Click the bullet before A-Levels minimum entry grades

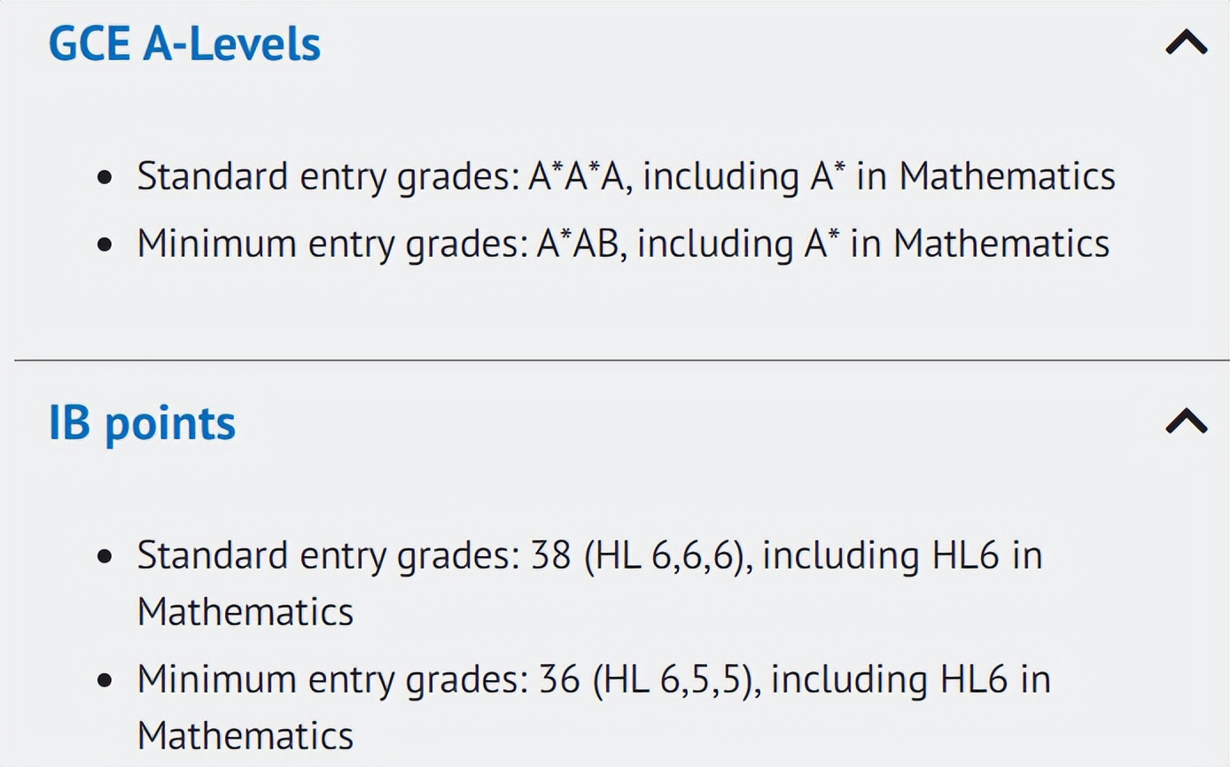(106, 244)
